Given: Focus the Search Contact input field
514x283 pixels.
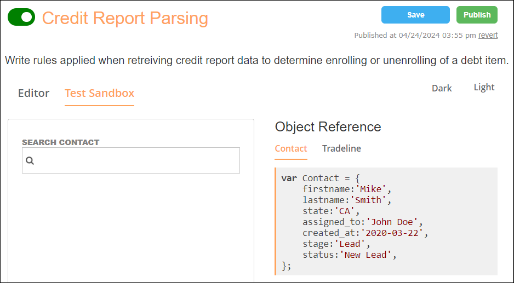Looking at the screenshot, I should point(131,160).
